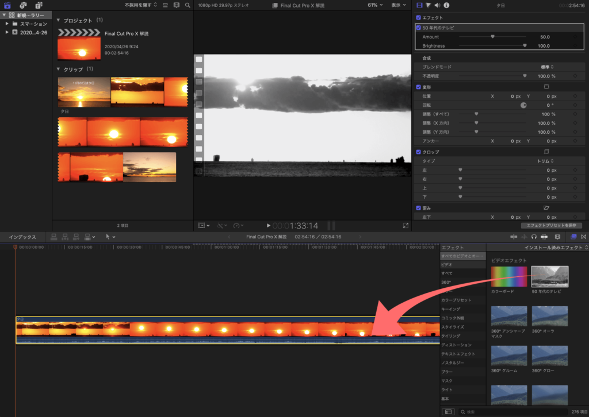The height and width of the screenshot is (417, 589).
Task: Show the Titles and Generators sidebar
Action: click(x=39, y=5)
